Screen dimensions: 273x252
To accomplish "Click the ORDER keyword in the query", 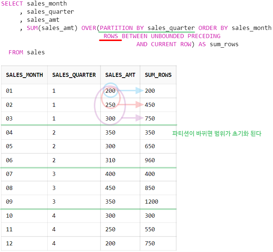I will pyautogui.click(x=208, y=28).
